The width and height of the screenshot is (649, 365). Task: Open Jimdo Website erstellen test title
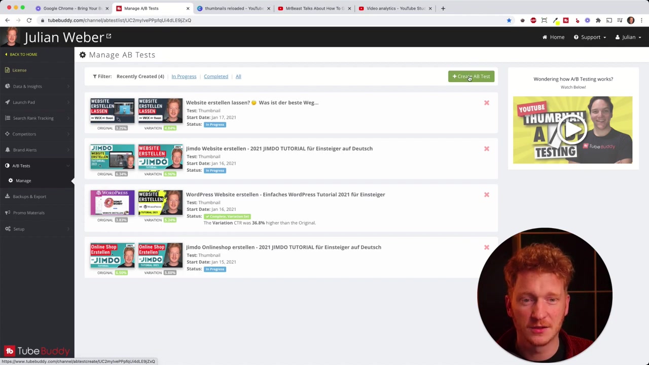[x=279, y=149]
